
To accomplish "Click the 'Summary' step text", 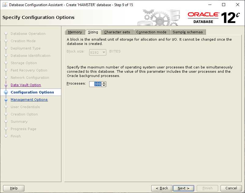I will pos(19,122).
